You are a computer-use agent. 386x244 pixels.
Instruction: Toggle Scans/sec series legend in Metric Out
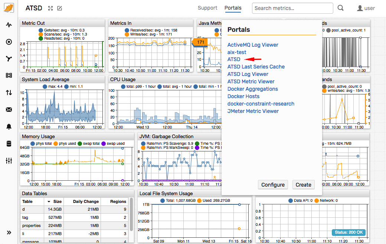pyautogui.click(x=63, y=34)
